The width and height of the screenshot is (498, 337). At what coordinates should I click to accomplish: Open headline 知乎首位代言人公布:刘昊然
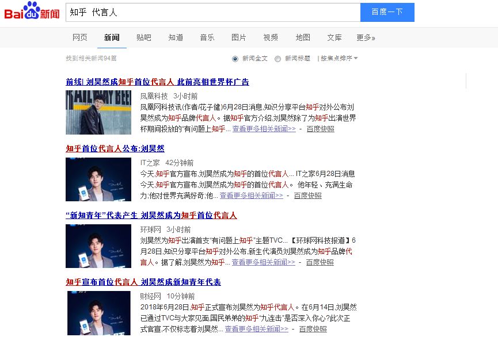[x=115, y=148]
